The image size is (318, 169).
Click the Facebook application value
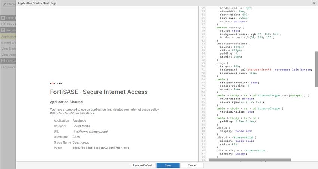click(79, 120)
